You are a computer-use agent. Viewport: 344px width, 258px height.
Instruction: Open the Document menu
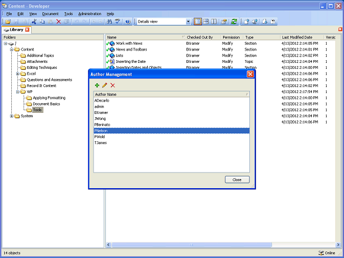[x=51, y=14]
